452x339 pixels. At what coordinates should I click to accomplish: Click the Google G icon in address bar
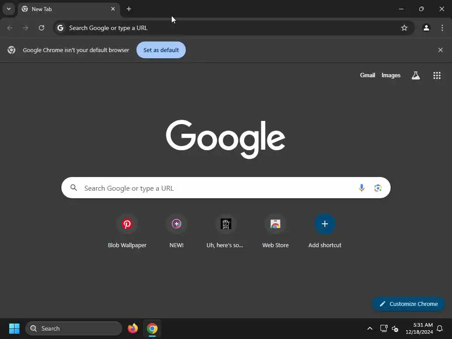click(60, 28)
